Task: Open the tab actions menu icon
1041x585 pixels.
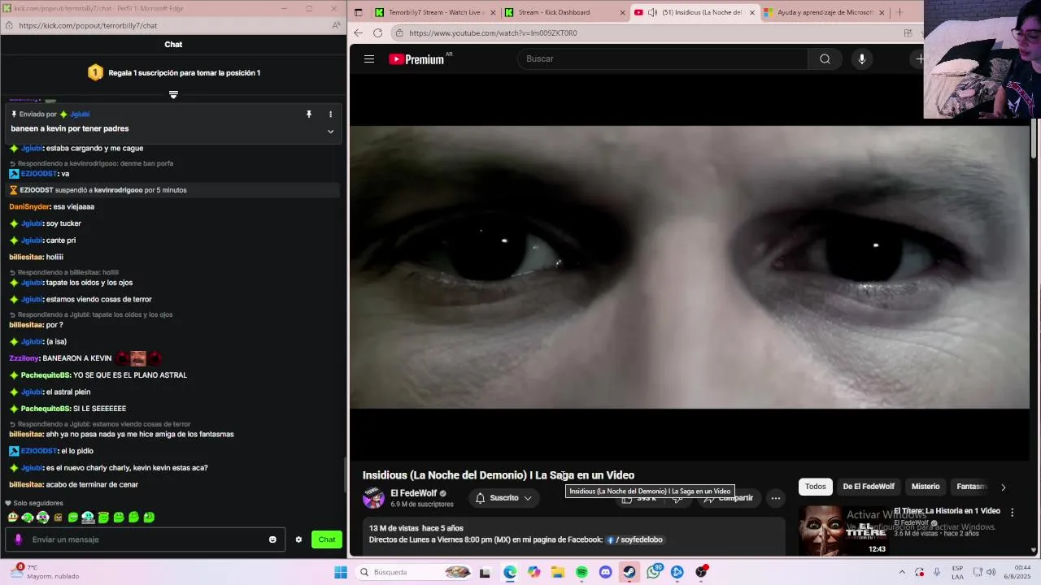Action: click(358, 12)
